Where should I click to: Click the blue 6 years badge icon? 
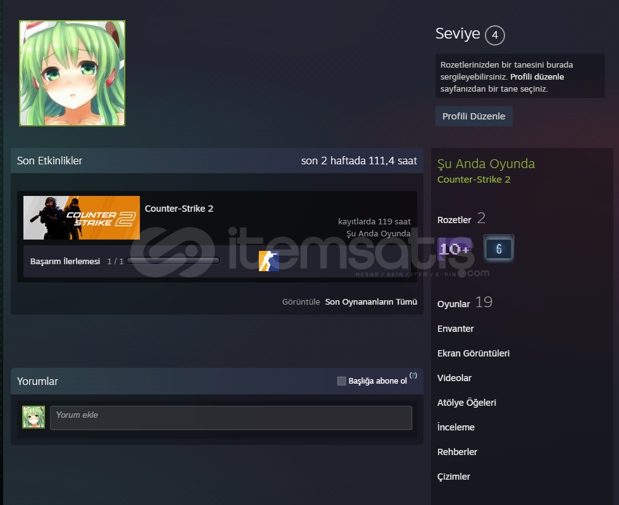tap(499, 249)
